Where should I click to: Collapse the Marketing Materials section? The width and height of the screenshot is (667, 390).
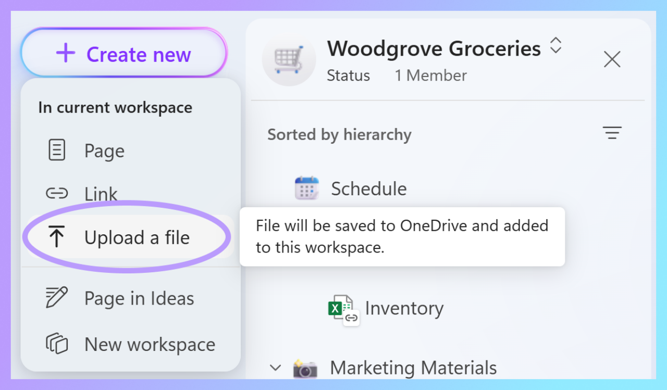[x=276, y=368]
